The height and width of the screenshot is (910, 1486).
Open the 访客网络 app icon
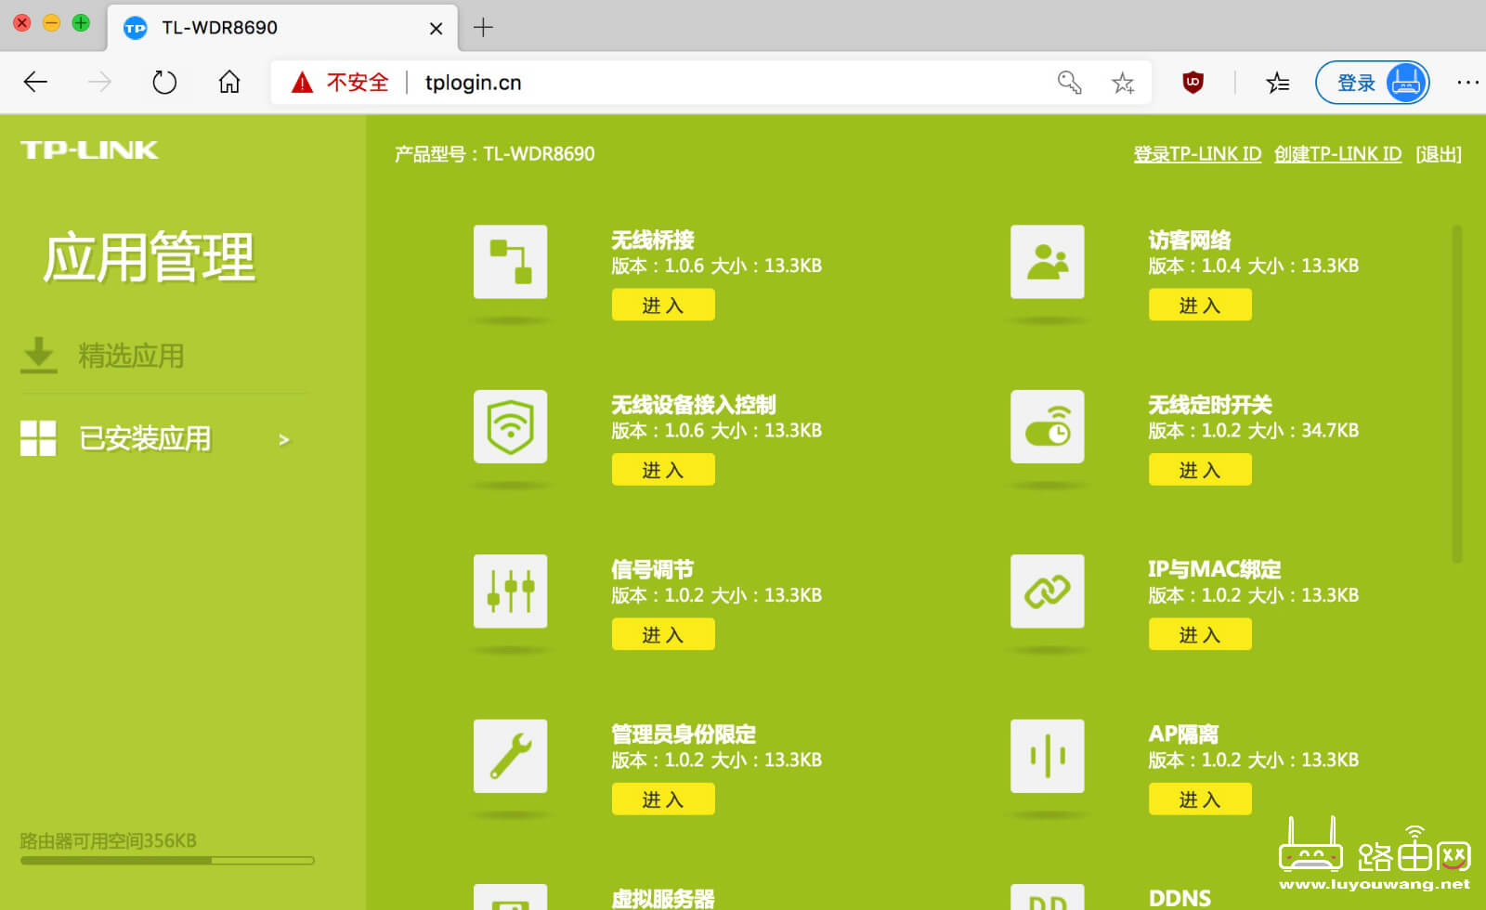pos(1047,263)
